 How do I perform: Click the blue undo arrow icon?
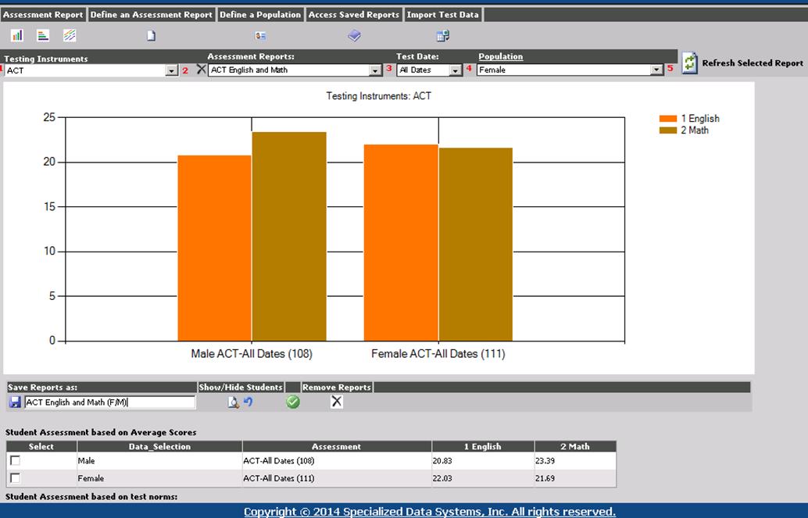tap(248, 402)
